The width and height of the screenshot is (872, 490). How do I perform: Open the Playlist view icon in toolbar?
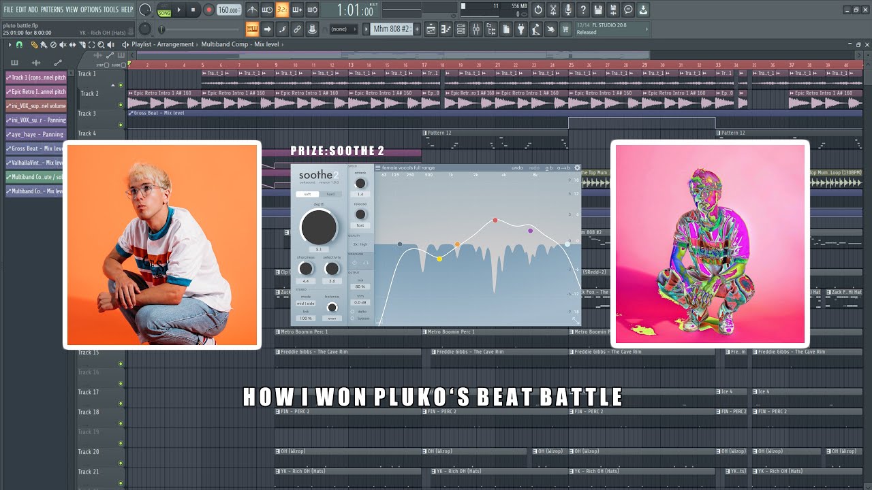pos(431,29)
